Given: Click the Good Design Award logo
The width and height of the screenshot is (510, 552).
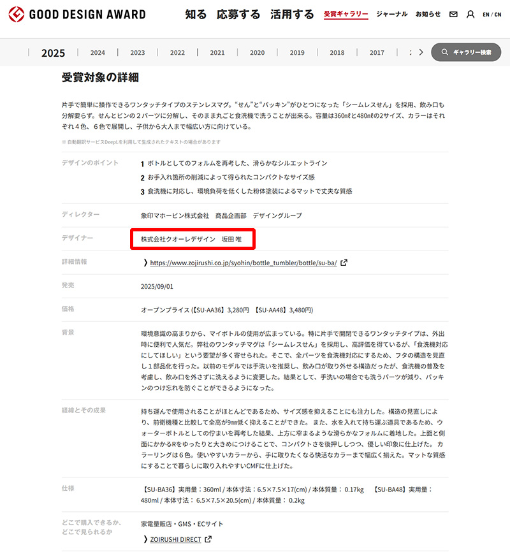Looking at the screenshot, I should [76, 14].
